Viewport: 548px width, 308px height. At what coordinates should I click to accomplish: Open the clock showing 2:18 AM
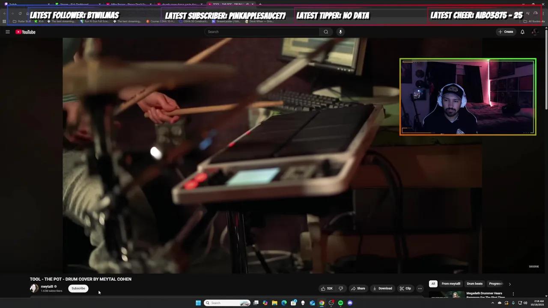click(x=538, y=303)
